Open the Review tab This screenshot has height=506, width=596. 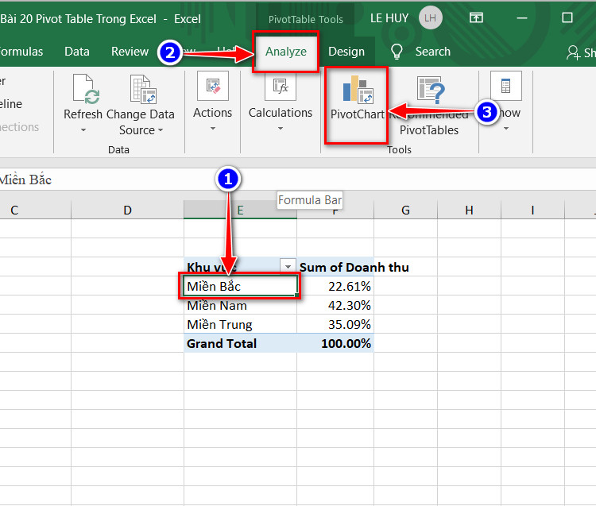[x=130, y=52]
